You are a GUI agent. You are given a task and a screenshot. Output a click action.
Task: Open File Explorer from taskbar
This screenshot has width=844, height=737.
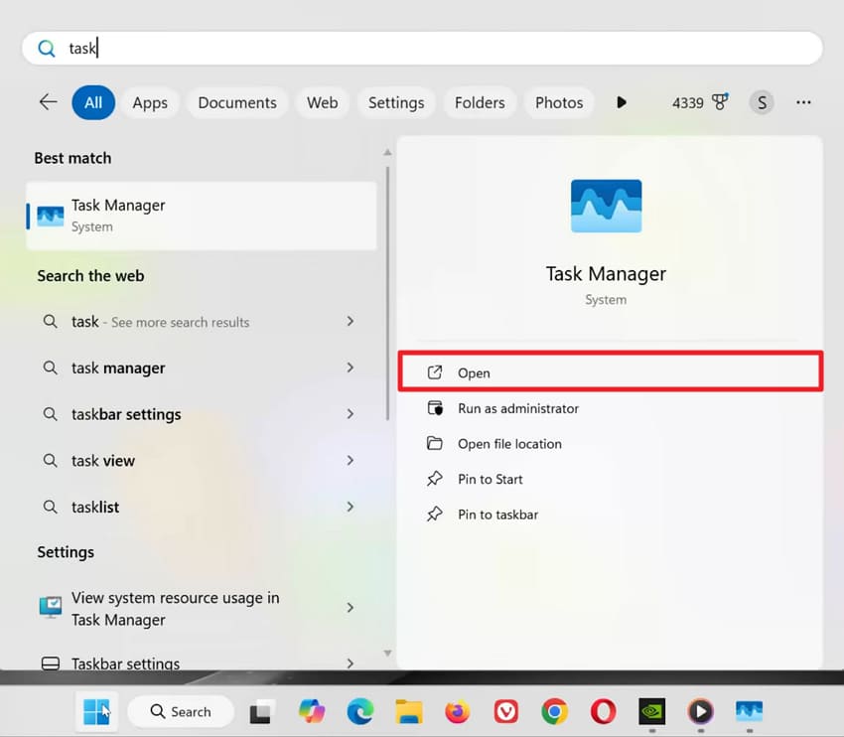point(408,711)
